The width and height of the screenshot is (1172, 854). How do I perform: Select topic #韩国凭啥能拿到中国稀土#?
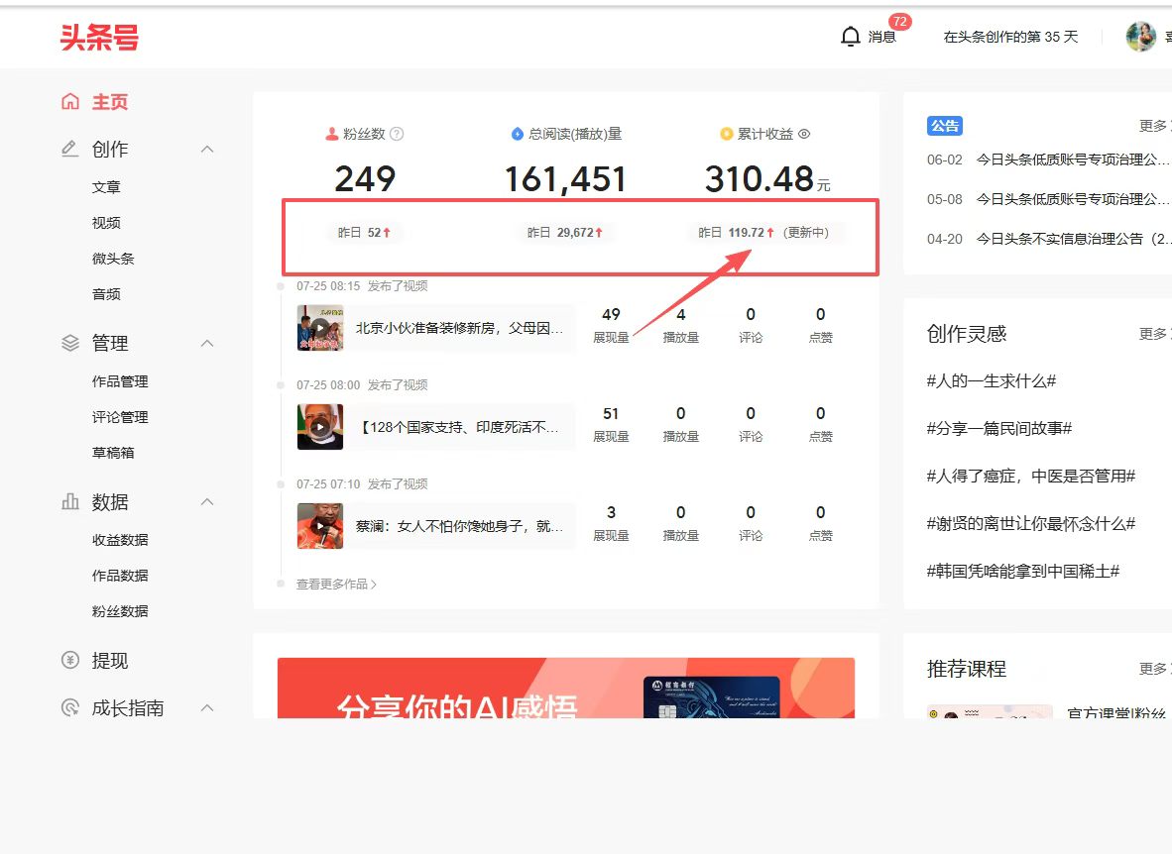coord(1023,572)
